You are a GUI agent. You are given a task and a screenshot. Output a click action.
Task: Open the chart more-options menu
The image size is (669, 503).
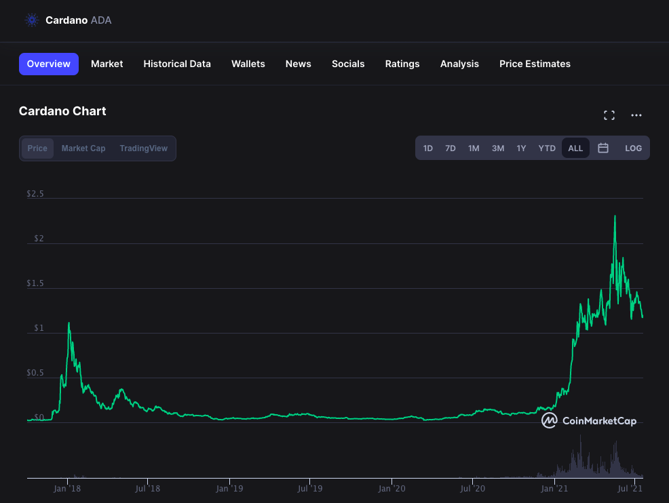pyautogui.click(x=636, y=115)
